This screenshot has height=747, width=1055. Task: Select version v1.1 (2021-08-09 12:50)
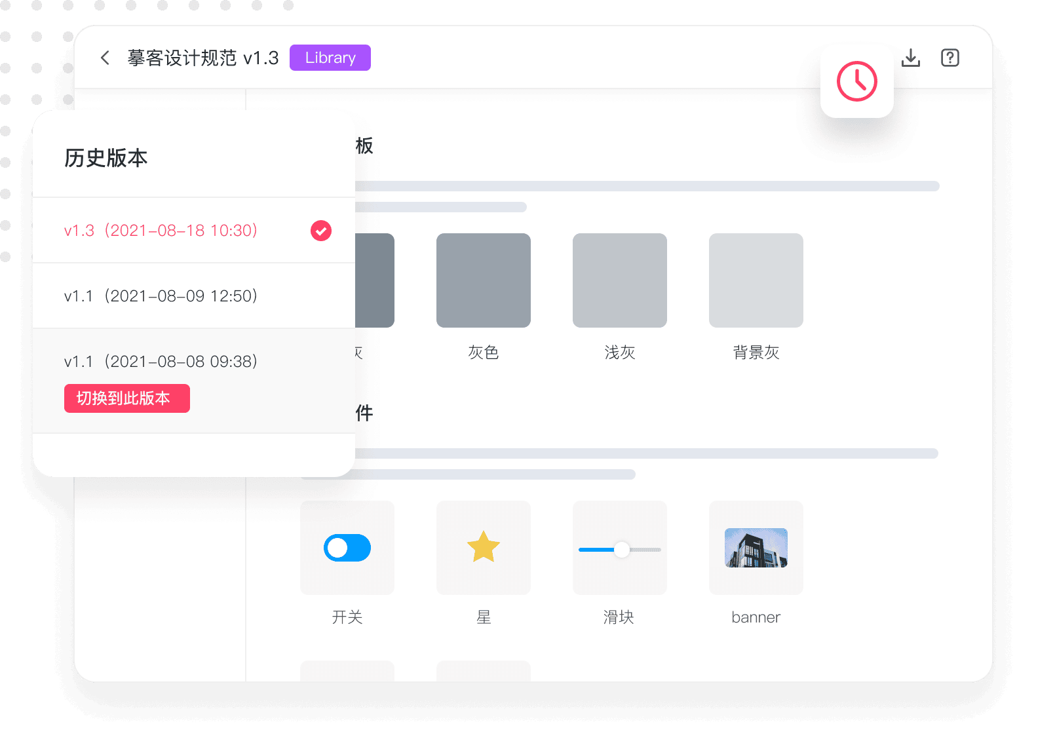pos(161,296)
